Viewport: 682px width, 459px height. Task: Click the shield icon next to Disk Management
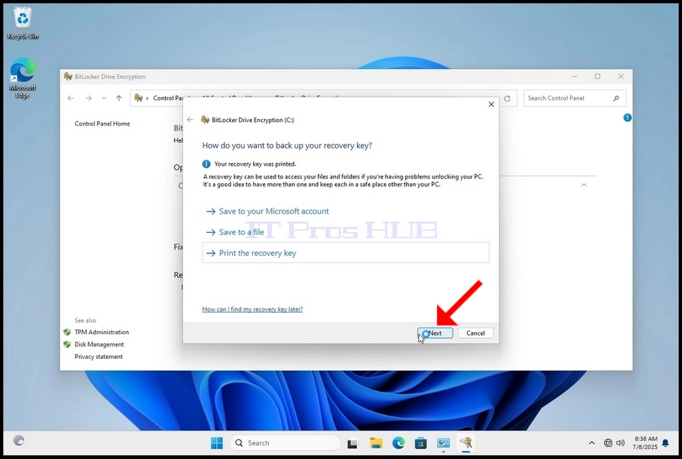pos(67,344)
